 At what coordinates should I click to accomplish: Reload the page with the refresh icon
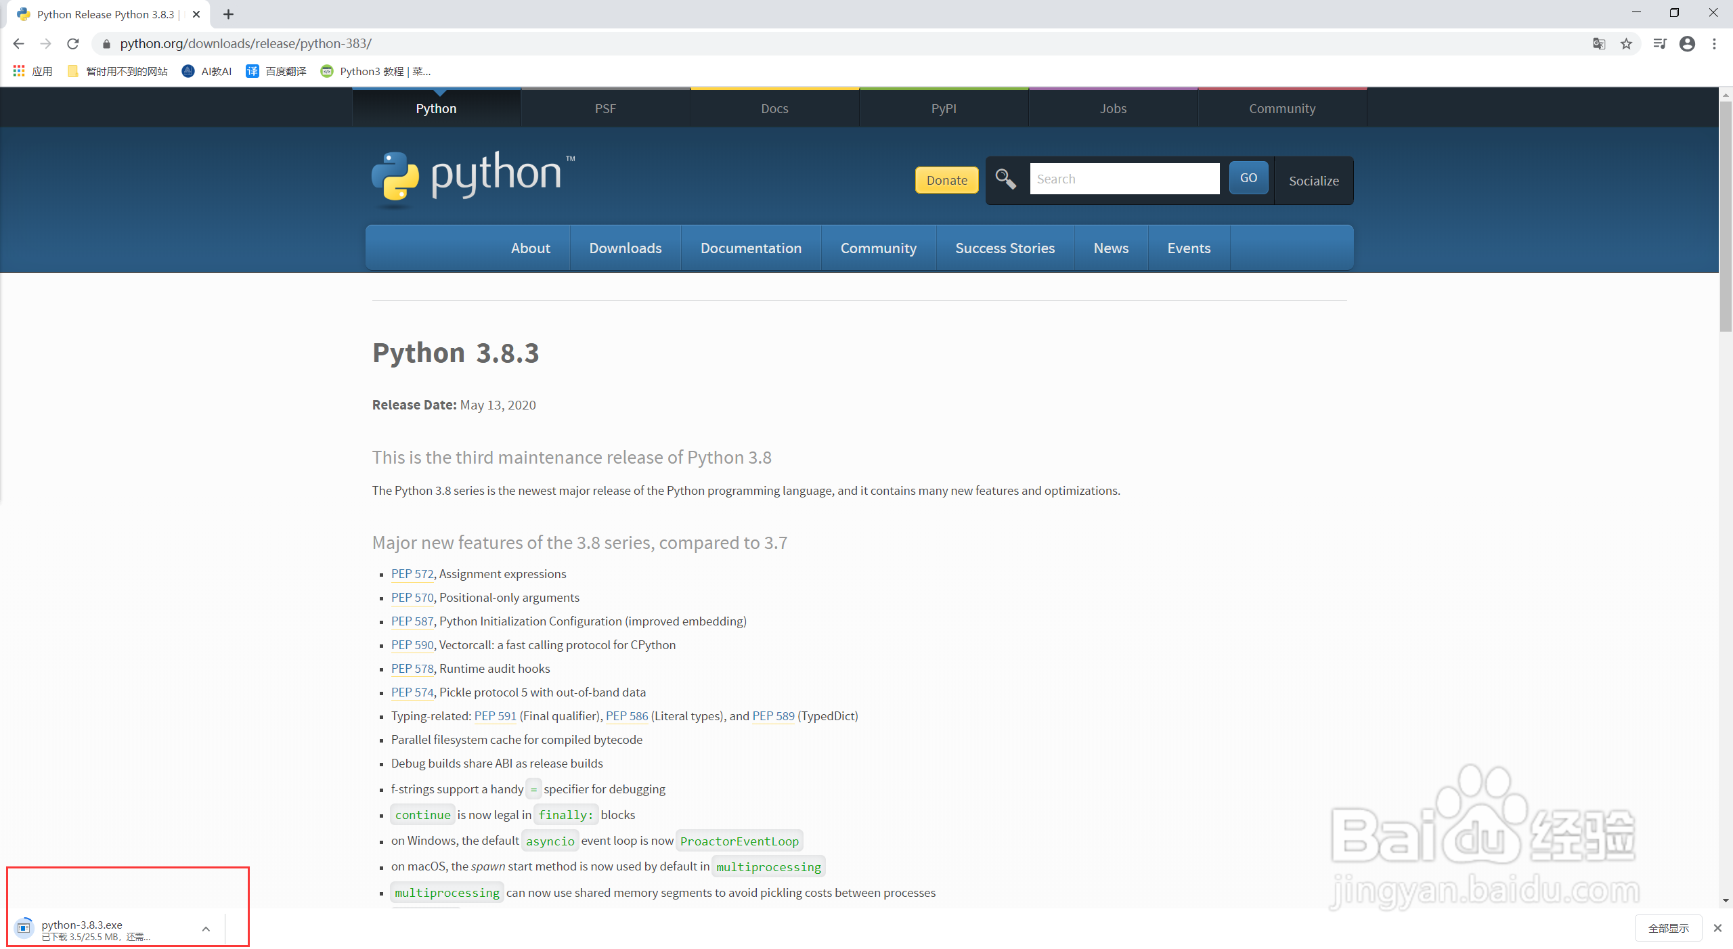[x=73, y=43]
